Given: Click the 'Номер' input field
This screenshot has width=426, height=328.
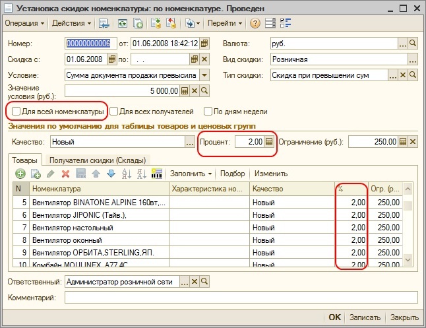Looking at the screenshot, I should [x=91, y=44].
